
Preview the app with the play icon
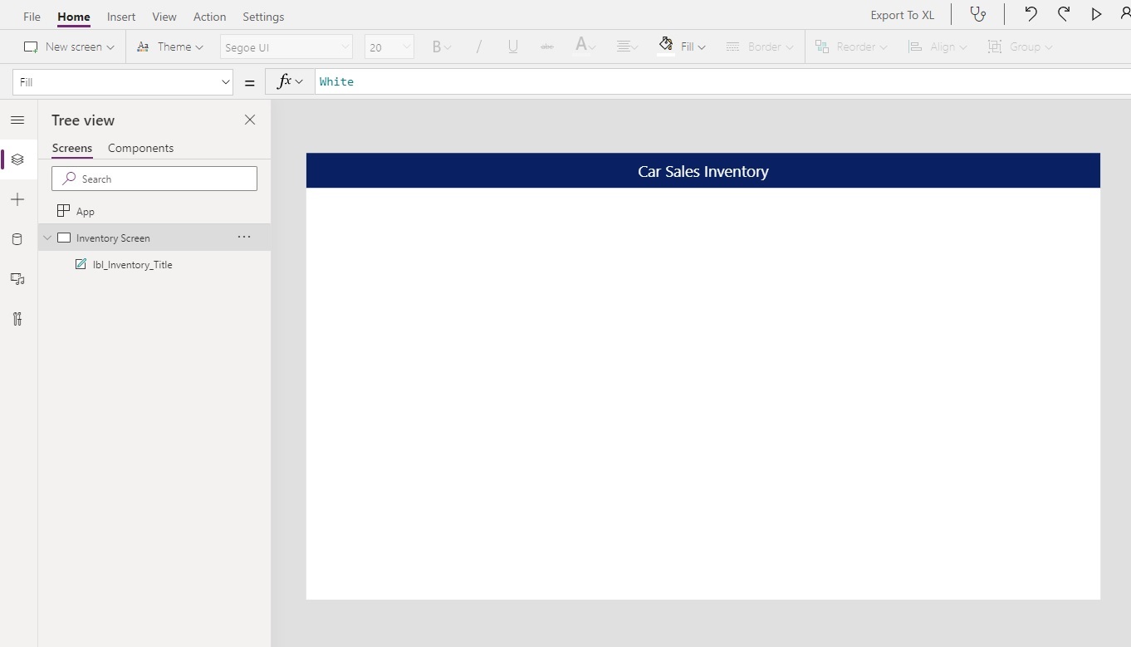[1096, 14]
